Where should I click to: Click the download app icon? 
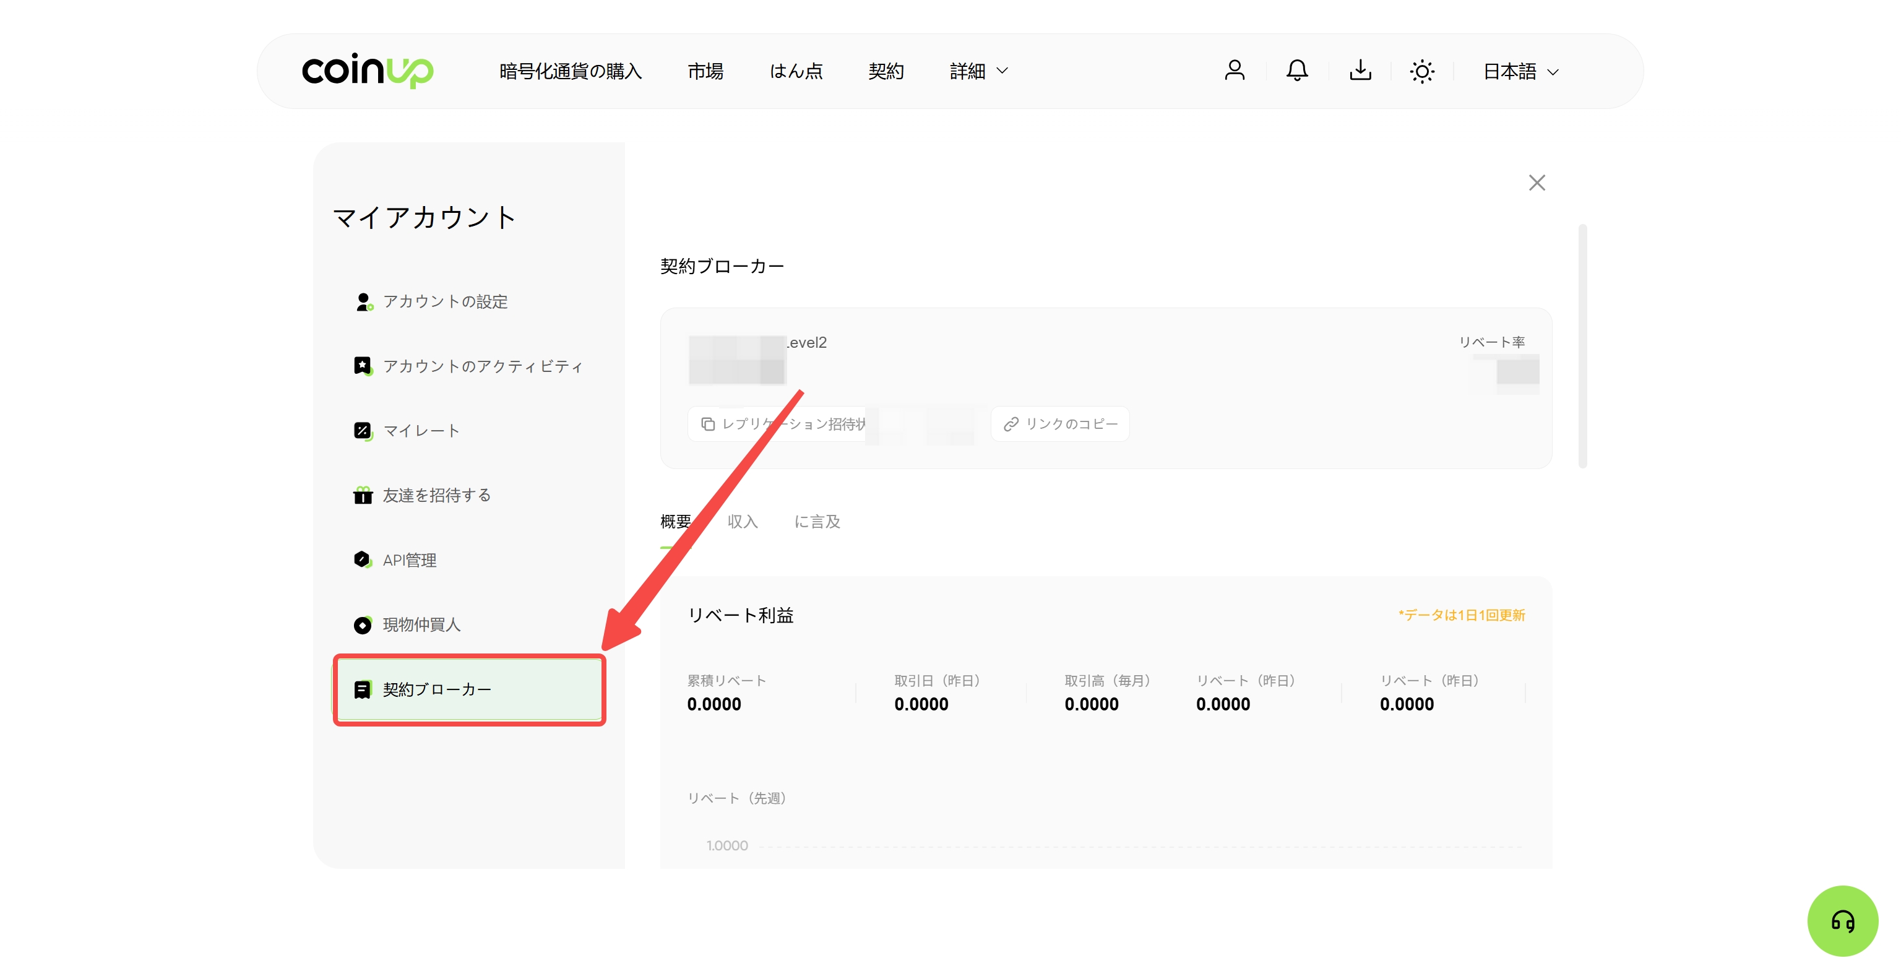point(1360,71)
